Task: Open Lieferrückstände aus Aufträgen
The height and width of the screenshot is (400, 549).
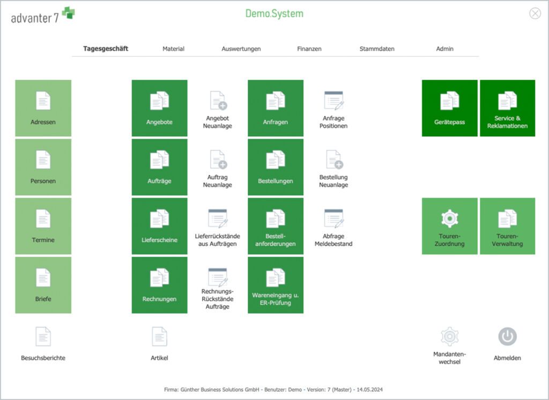Action: (218, 218)
